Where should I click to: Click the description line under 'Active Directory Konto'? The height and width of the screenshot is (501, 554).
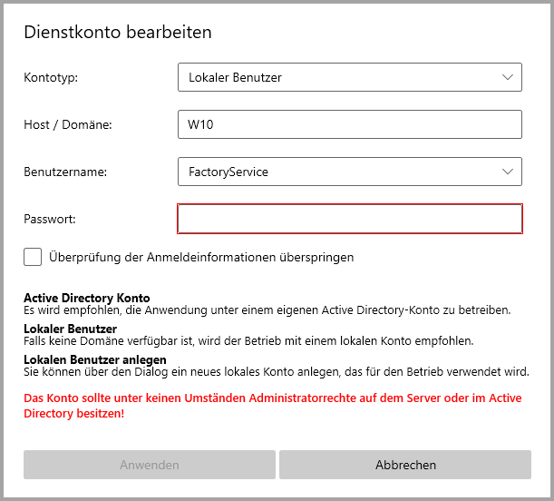click(267, 309)
